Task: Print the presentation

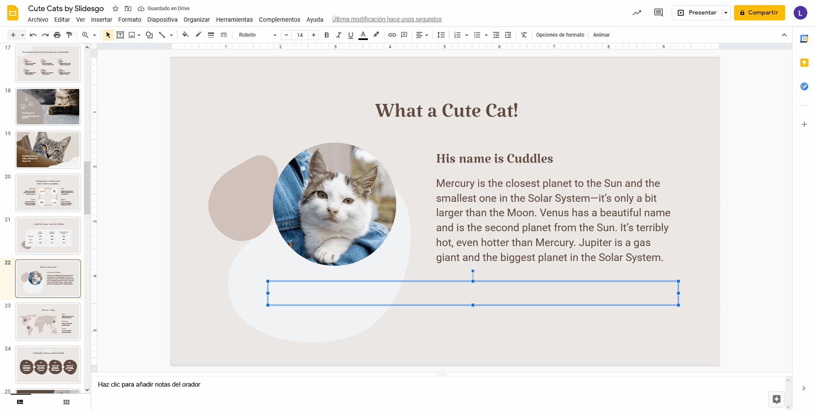Action: [x=57, y=35]
